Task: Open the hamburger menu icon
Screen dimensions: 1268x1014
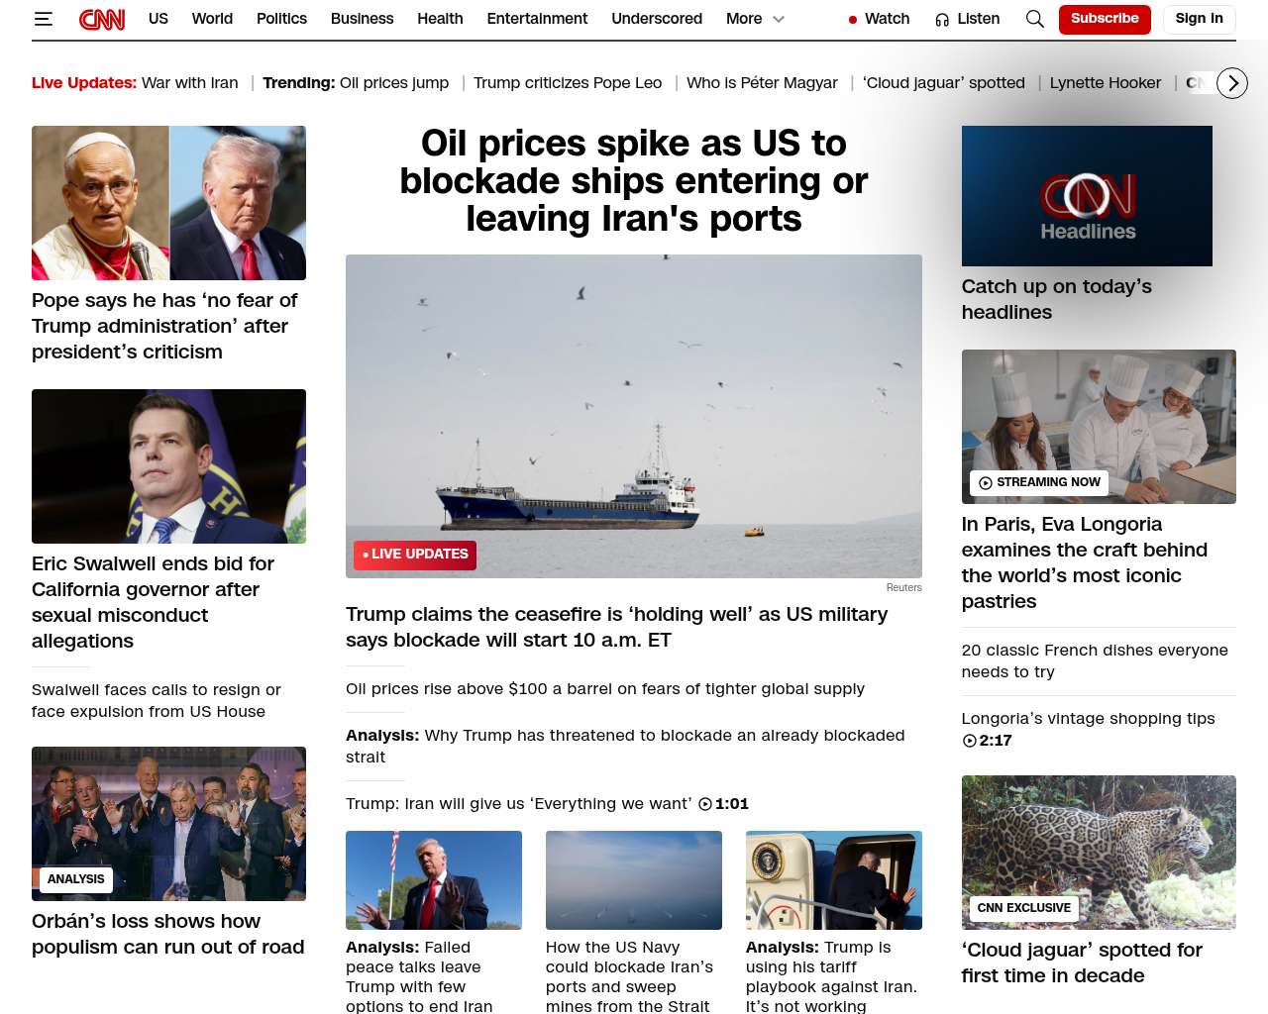Action: pos(43,19)
